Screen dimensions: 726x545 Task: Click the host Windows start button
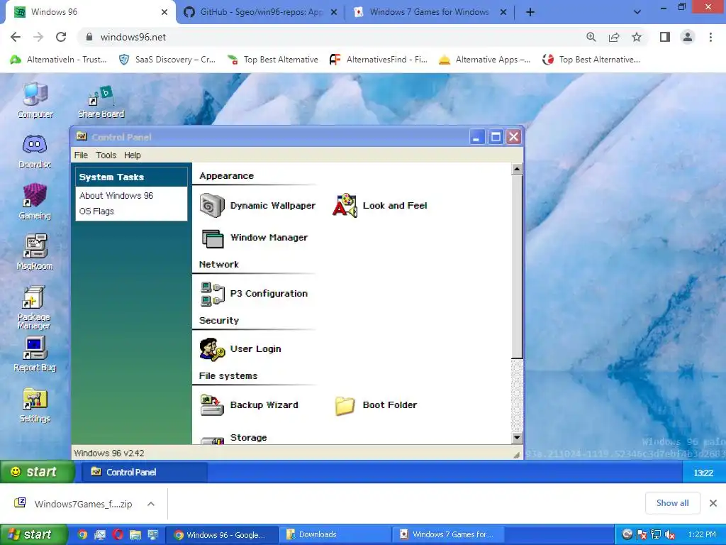33,534
